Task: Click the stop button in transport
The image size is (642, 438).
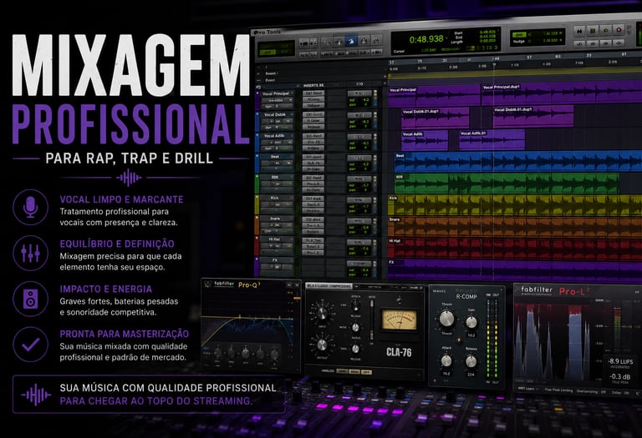Action: [x=593, y=30]
